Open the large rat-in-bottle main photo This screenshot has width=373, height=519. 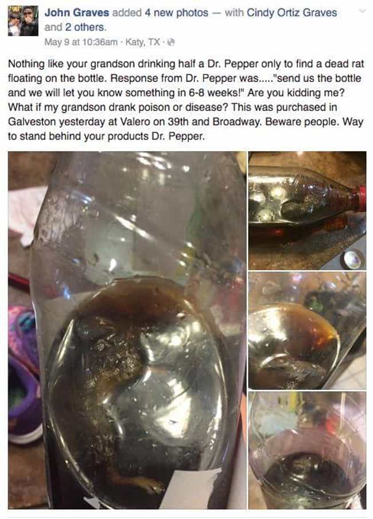pyautogui.click(x=127, y=330)
